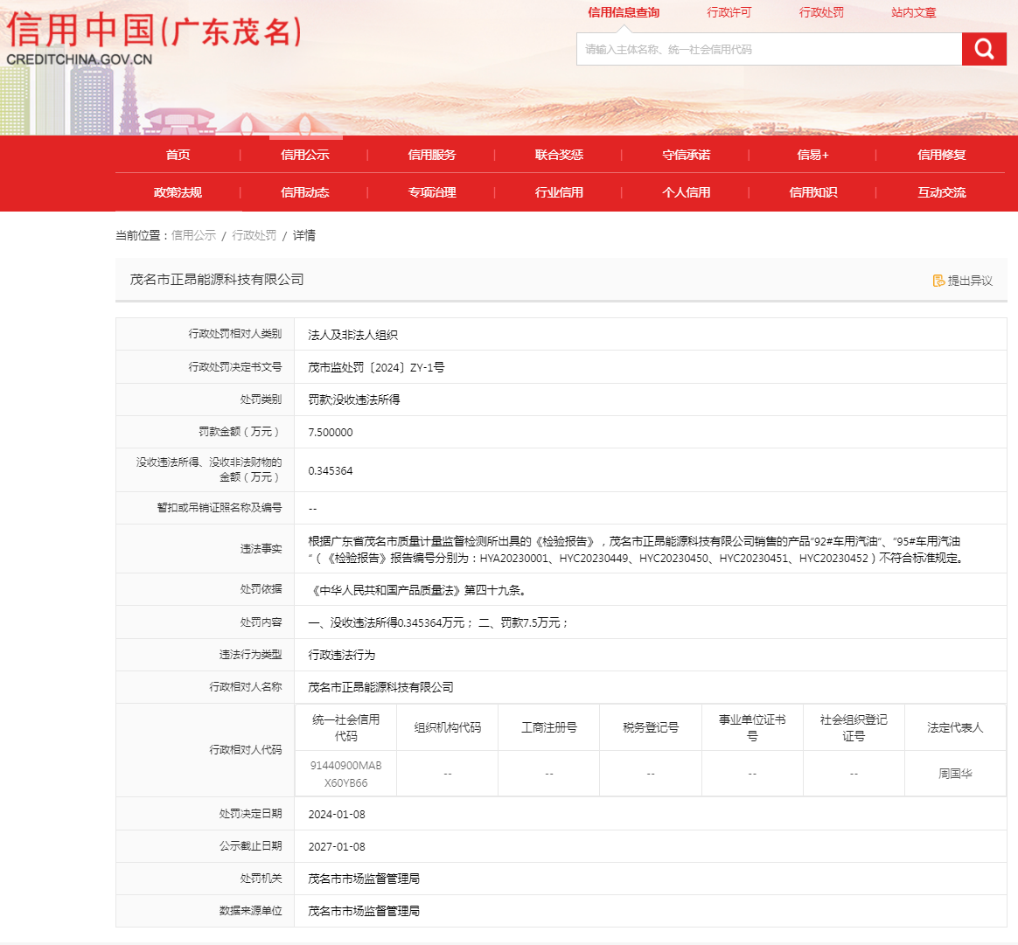Select the value 法人及非法人组织
This screenshot has width=1018, height=945.
click(352, 335)
